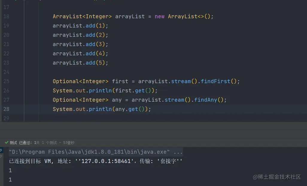This screenshot has height=186, width=307.
Task: Click line number 24 in the gutter
Action: coord(6,72)
